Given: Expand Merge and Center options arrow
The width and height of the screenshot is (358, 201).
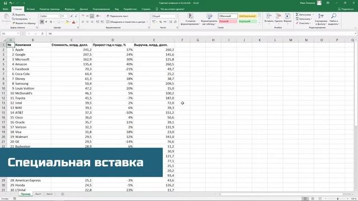Looking at the screenshot, I should (x=147, y=22).
